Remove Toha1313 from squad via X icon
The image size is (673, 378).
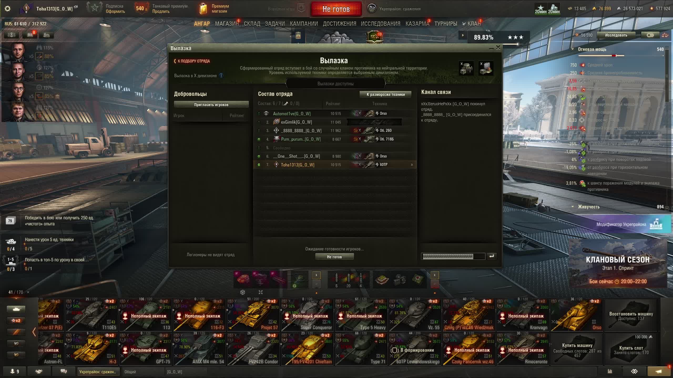412,165
